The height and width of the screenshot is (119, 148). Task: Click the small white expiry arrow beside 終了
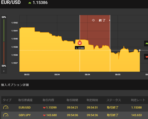tap(109, 20)
